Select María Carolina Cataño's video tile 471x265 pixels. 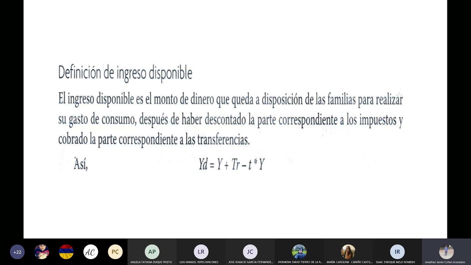[348, 252]
